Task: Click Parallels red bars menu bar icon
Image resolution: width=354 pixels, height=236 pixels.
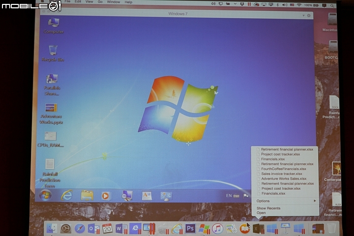Action: pos(249,4)
